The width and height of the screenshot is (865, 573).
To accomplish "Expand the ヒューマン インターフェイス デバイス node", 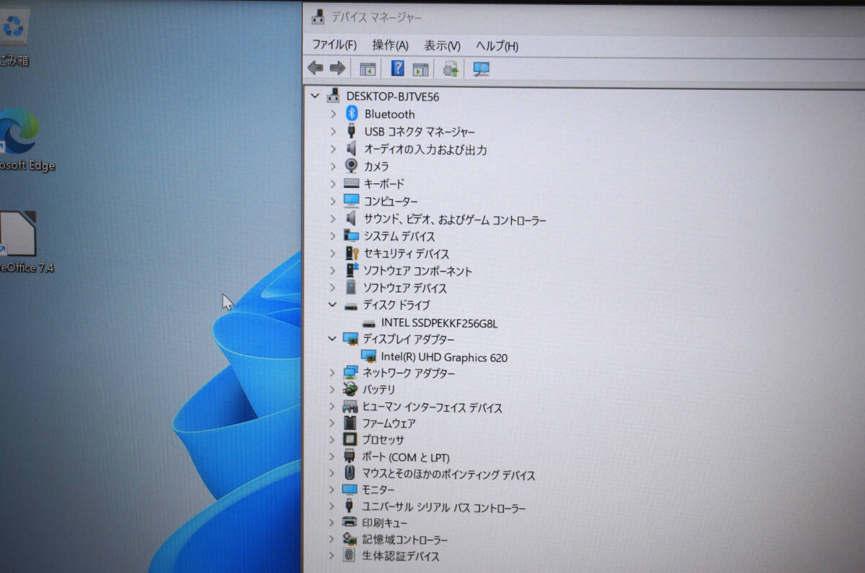I will pyautogui.click(x=332, y=407).
